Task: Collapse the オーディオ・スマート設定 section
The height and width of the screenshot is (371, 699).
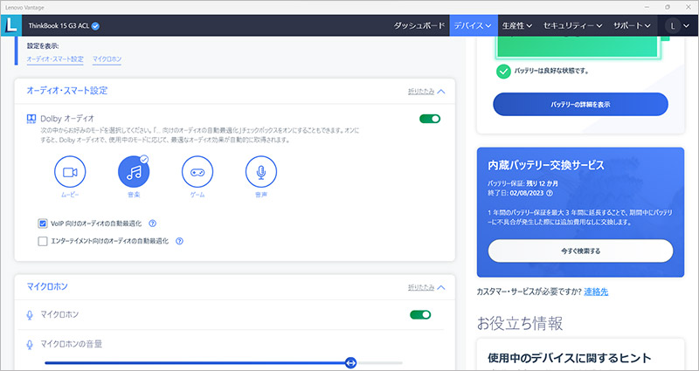Action: coord(426,91)
